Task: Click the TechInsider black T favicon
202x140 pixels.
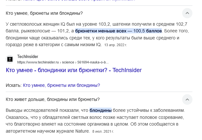Action: coord(10,59)
